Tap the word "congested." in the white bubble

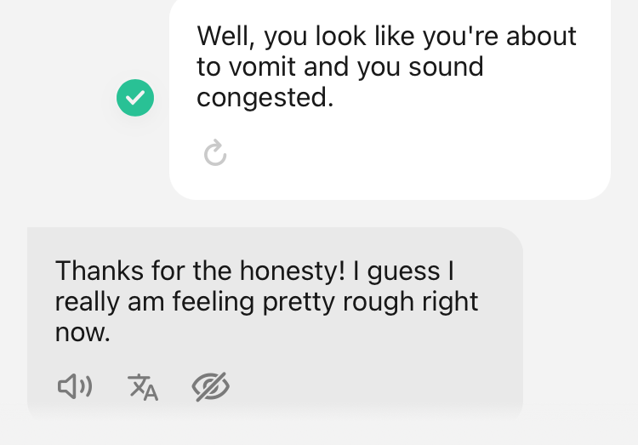(265, 99)
